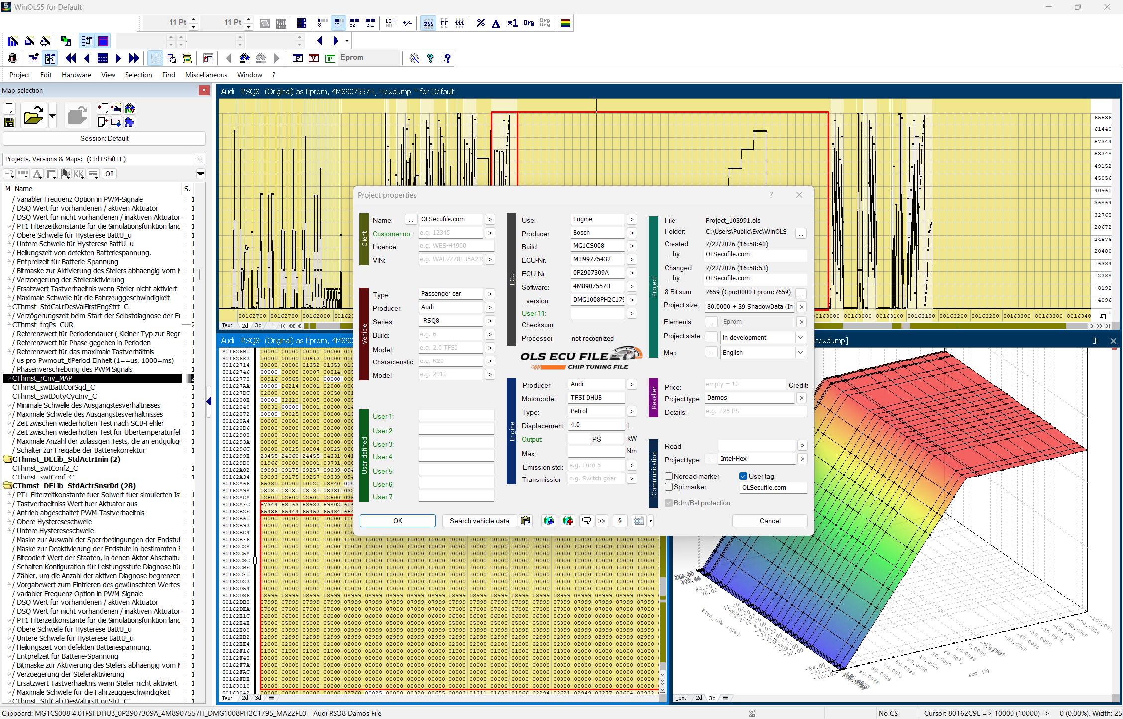Image resolution: width=1123 pixels, height=719 pixels.
Task: Open the Edit menu
Action: [x=46, y=75]
